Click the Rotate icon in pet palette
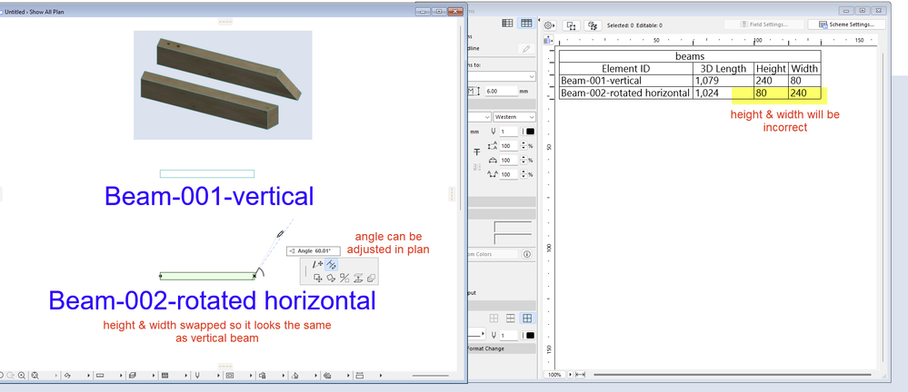The image size is (908, 392). click(x=331, y=278)
